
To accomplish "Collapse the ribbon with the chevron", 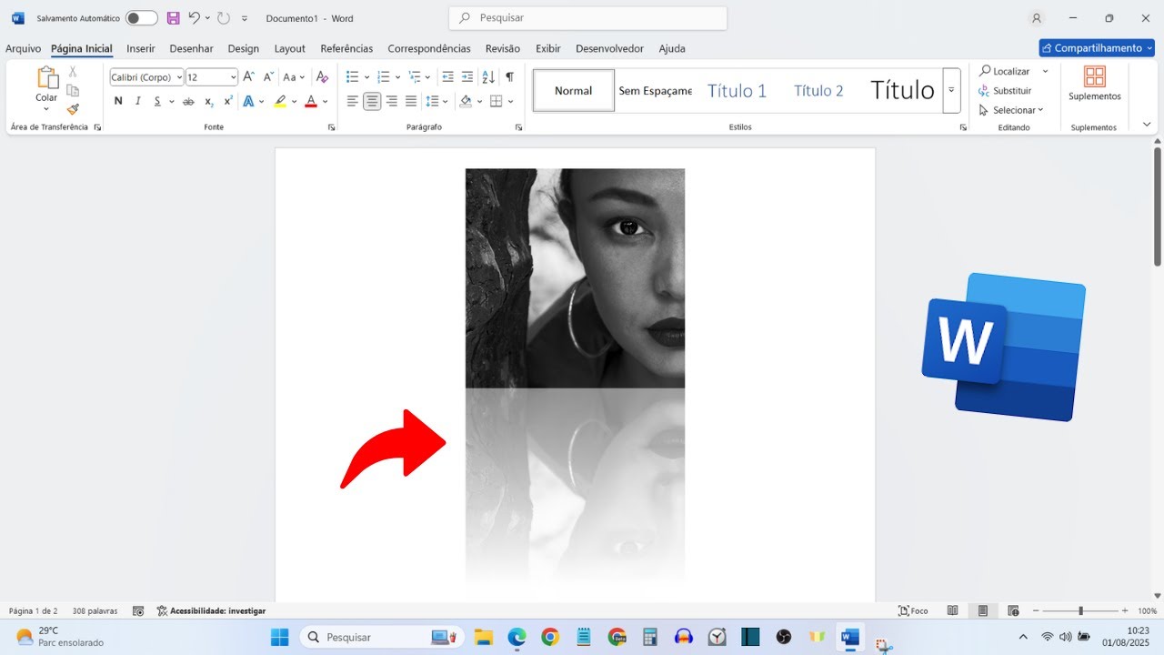I will click(x=1147, y=125).
